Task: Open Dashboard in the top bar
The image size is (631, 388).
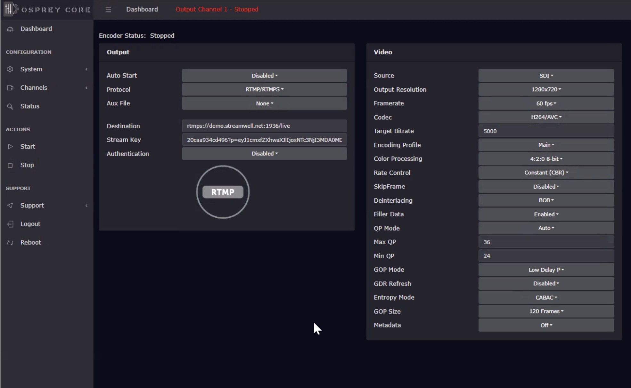Action: click(x=142, y=9)
